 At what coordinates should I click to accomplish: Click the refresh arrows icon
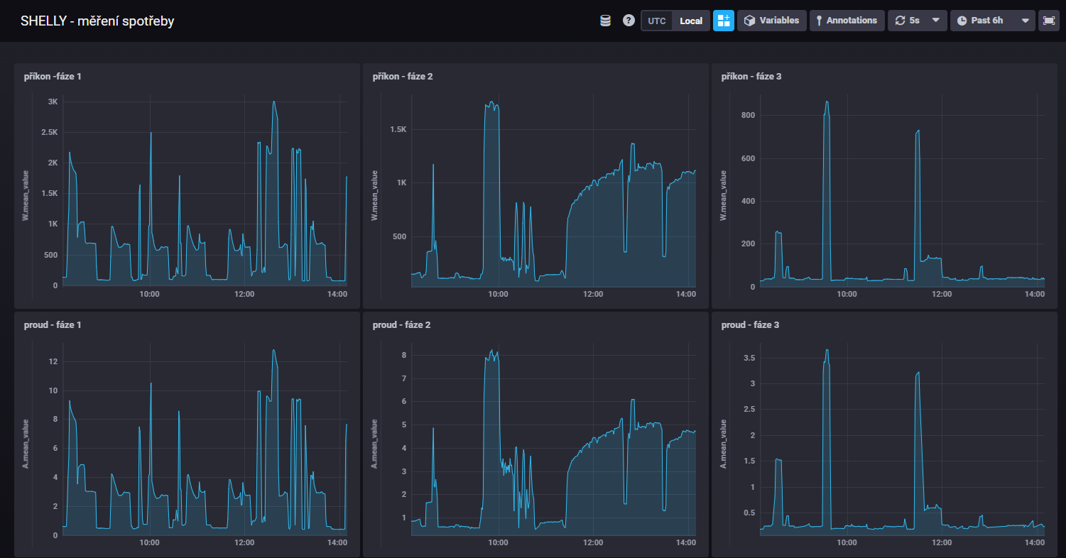click(900, 21)
